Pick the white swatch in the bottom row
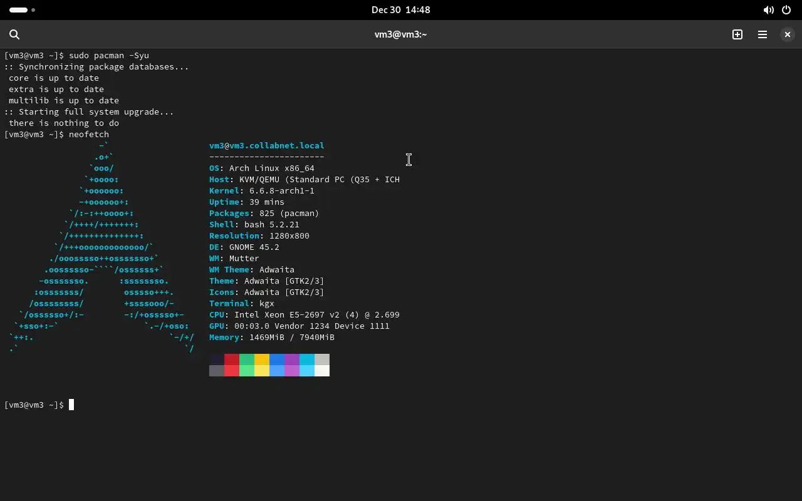 (x=322, y=370)
